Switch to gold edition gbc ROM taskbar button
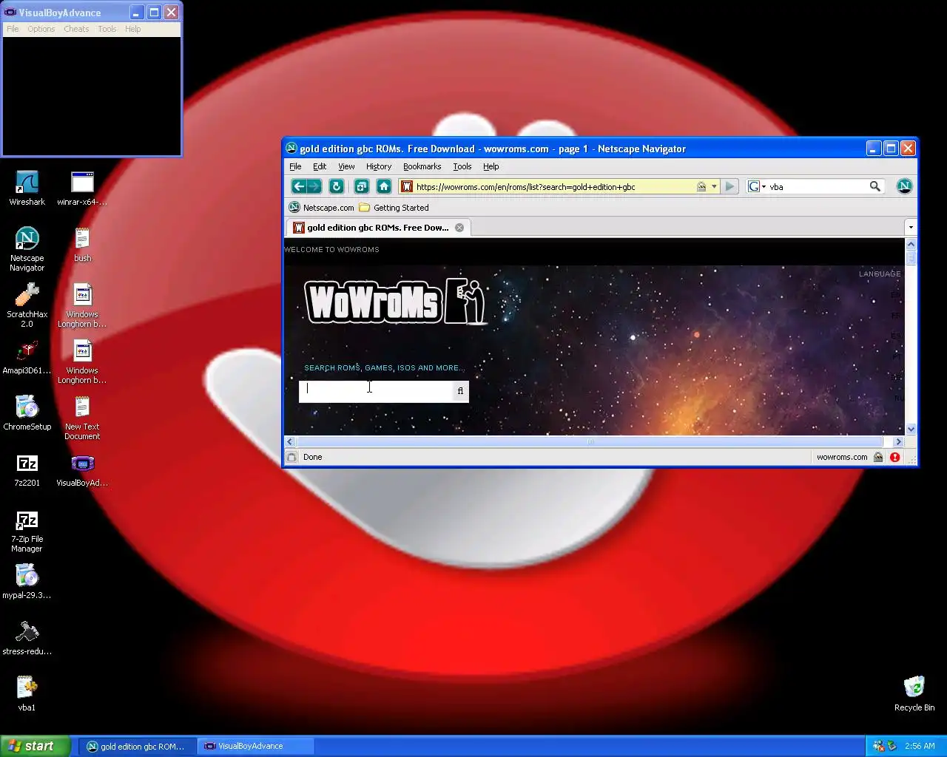This screenshot has width=947, height=757. pos(137,747)
